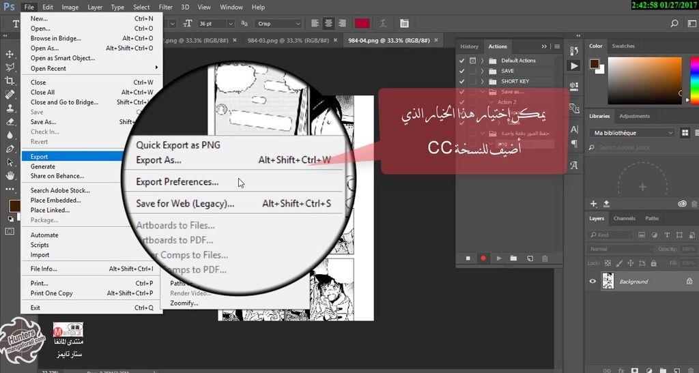Click Play selection in Actions panel footer
699x373 pixels.
tap(499, 258)
